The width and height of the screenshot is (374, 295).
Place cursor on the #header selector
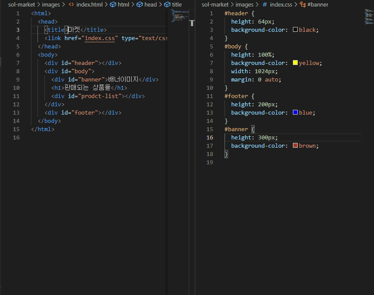tap(236, 14)
